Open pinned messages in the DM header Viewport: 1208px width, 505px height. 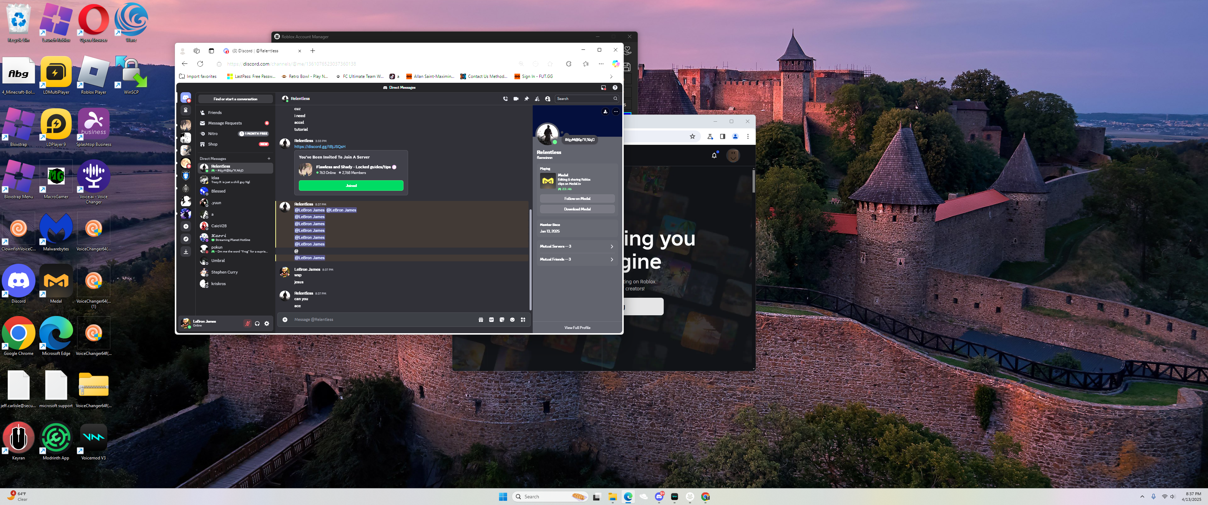pyautogui.click(x=527, y=99)
